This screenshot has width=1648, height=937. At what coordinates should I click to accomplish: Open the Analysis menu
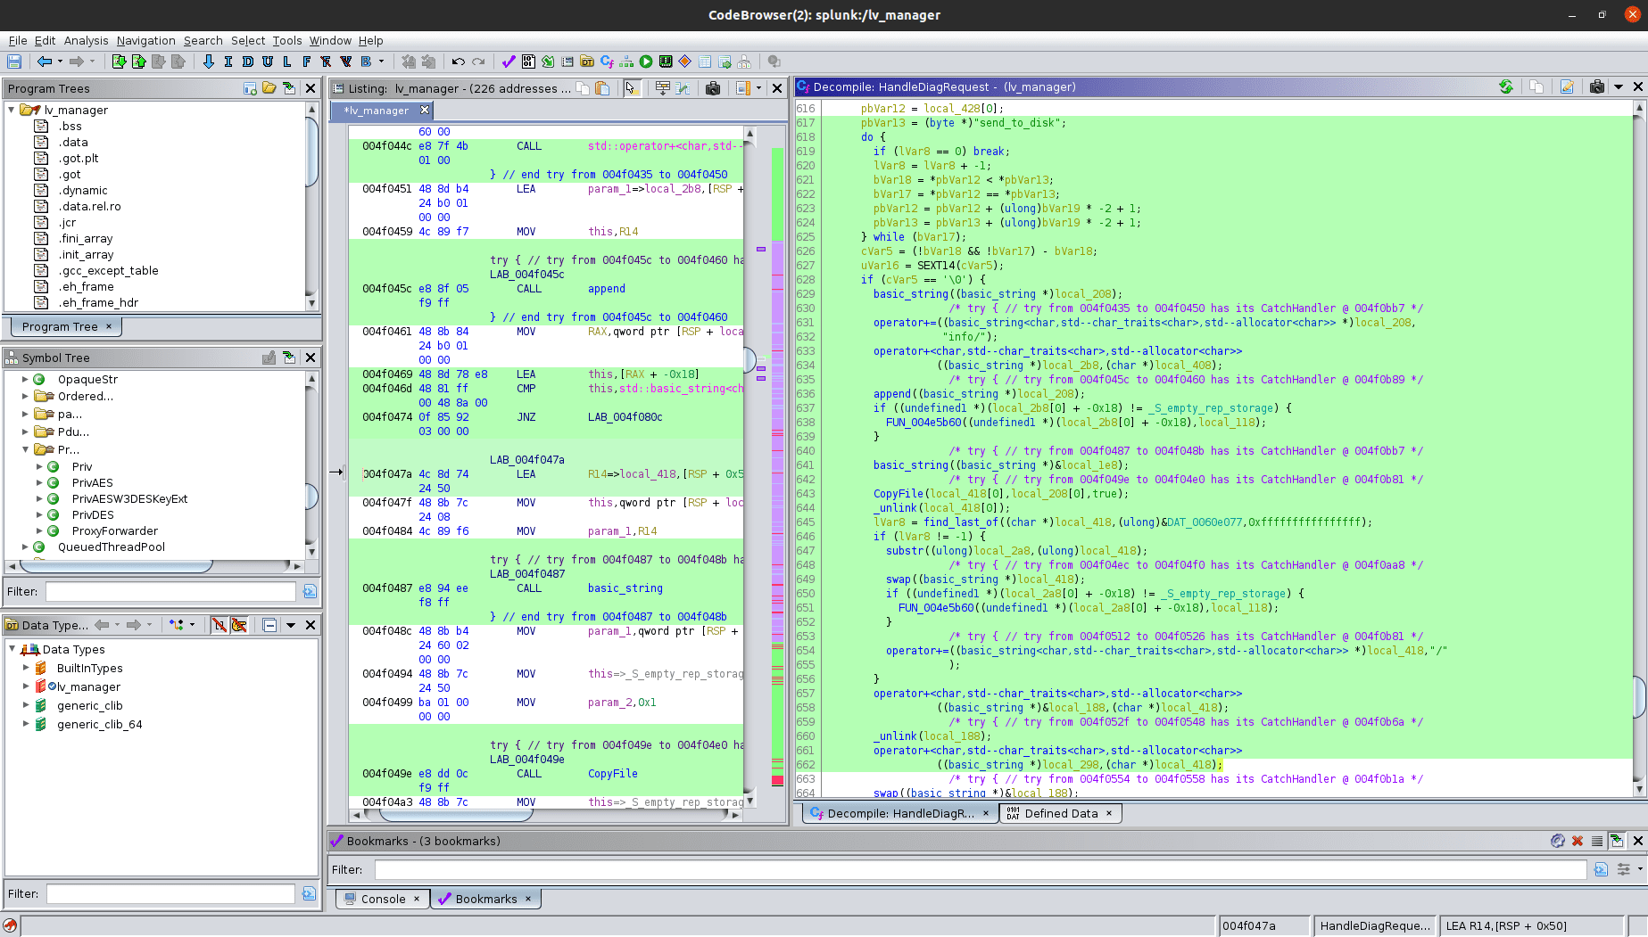pos(86,40)
